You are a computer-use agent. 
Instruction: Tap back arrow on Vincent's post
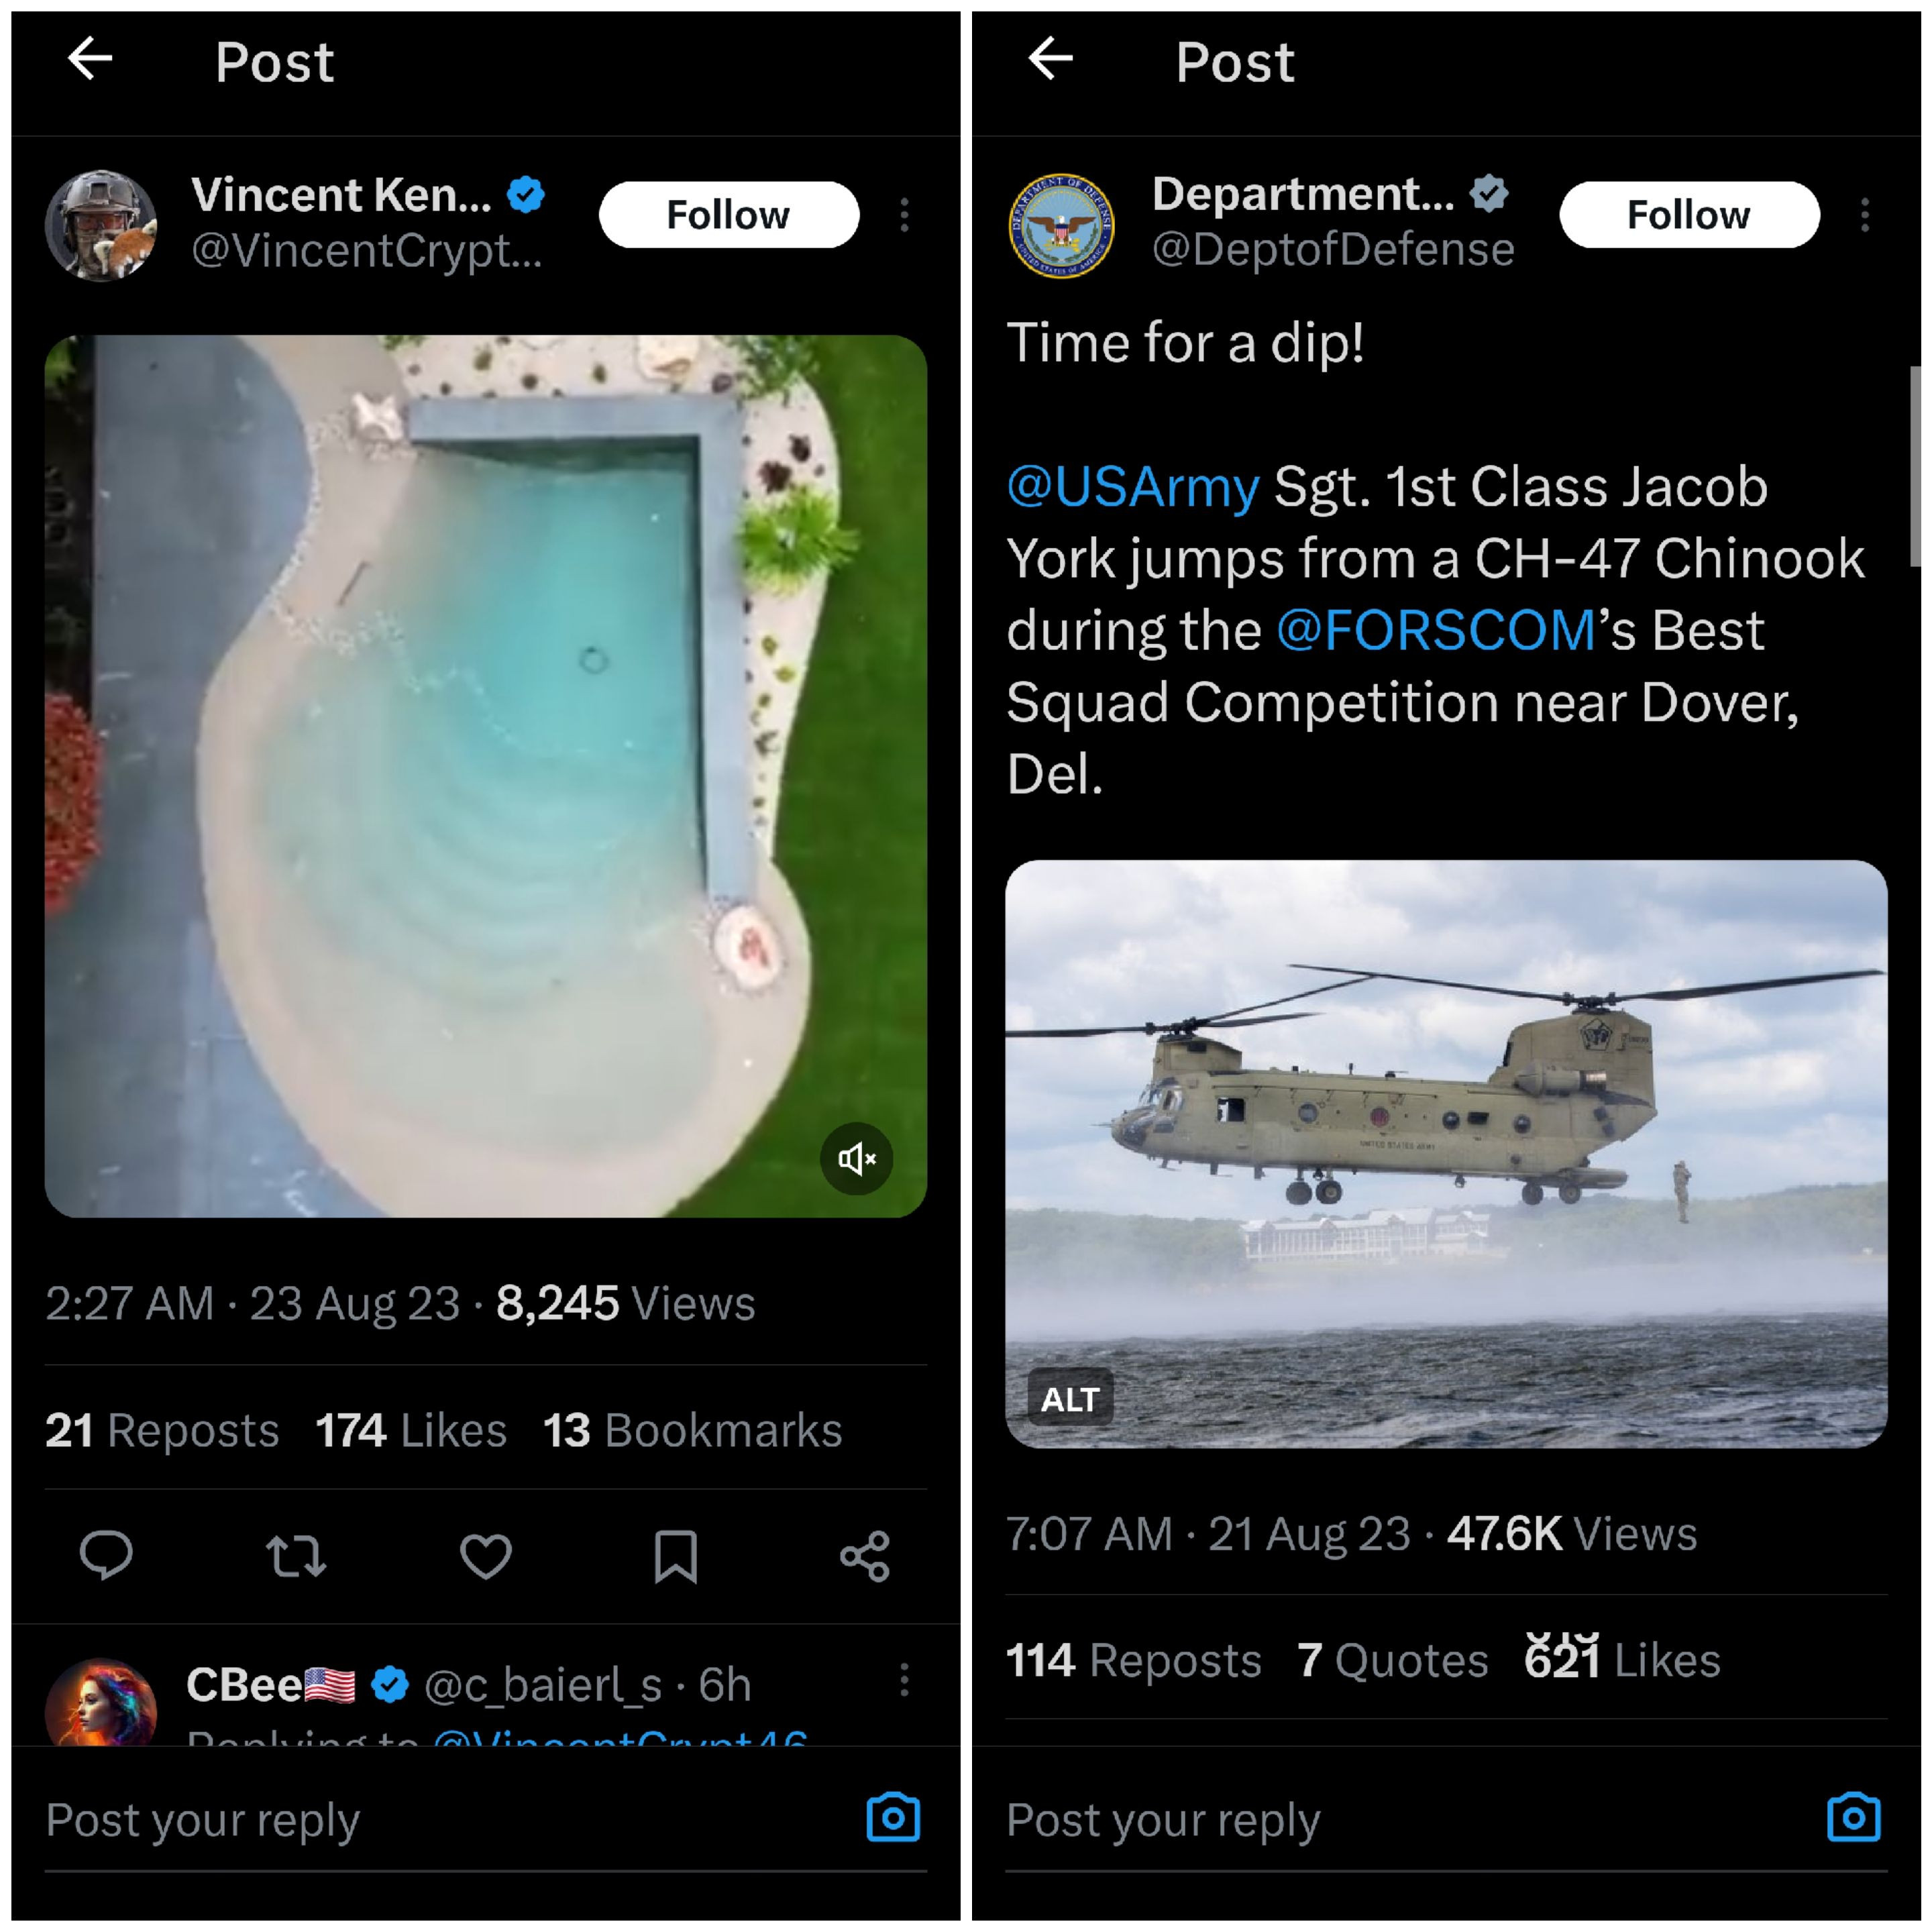pyautogui.click(x=90, y=59)
